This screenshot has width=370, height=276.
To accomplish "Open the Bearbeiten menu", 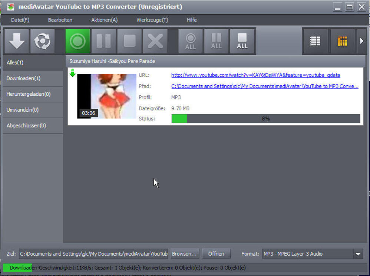I will coord(60,20).
